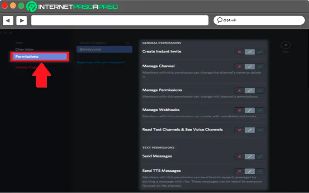Screen dimensions: 309x193
Task: Go back with the left arrow browser button
Action: pyautogui.click(x=8, y=20)
